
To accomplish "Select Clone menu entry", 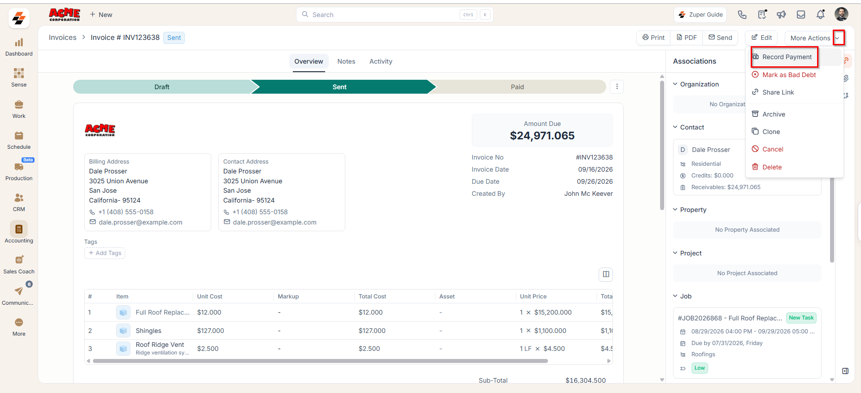I will (771, 132).
